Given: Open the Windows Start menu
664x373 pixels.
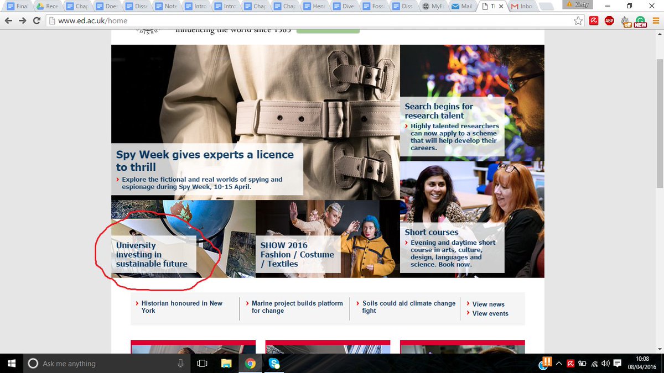Looking at the screenshot, I should coord(11,363).
